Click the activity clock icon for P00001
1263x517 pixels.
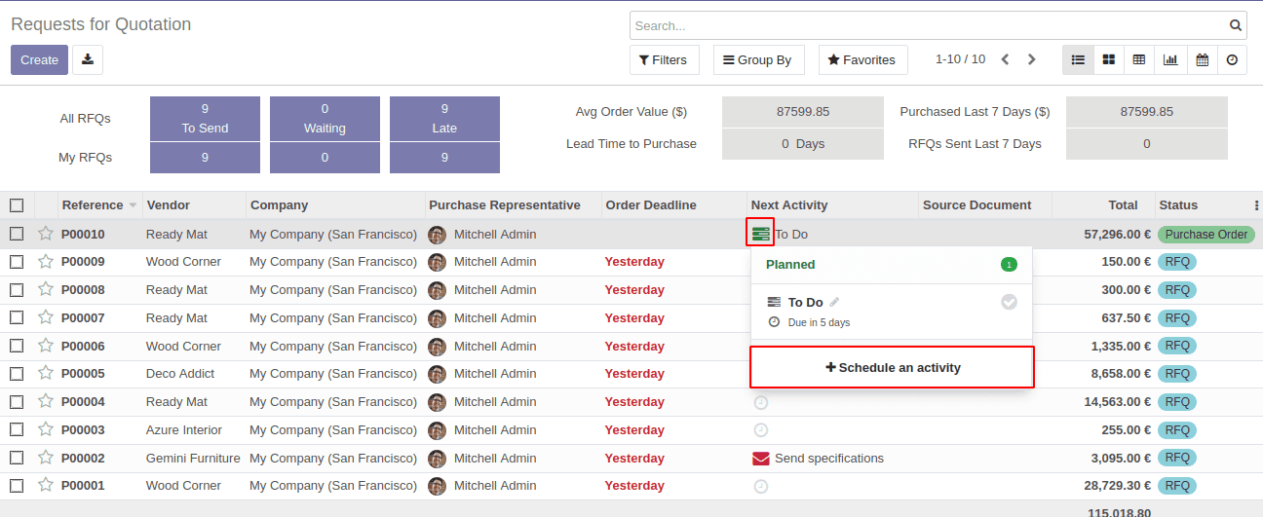click(x=761, y=486)
